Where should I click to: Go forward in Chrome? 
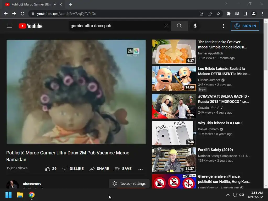point(14,14)
